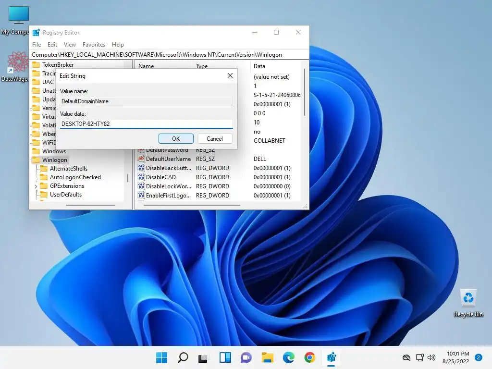Click the Value data input field

(x=146, y=123)
